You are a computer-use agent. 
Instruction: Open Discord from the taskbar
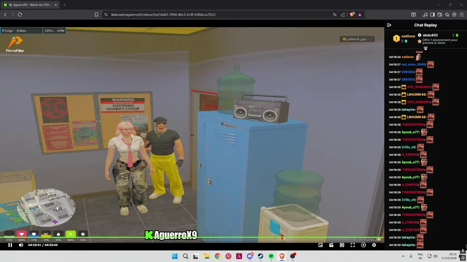pos(250,256)
